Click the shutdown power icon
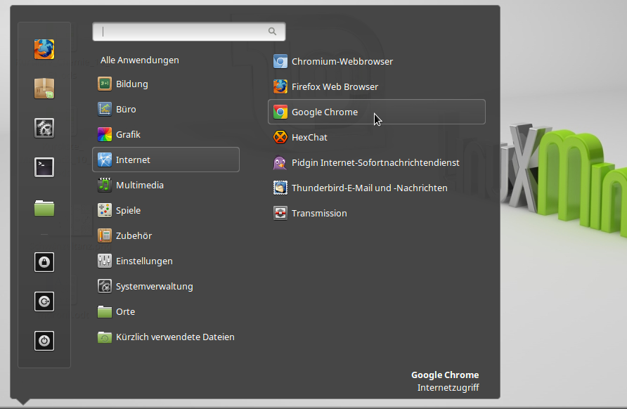The width and height of the screenshot is (627, 409). tap(44, 341)
